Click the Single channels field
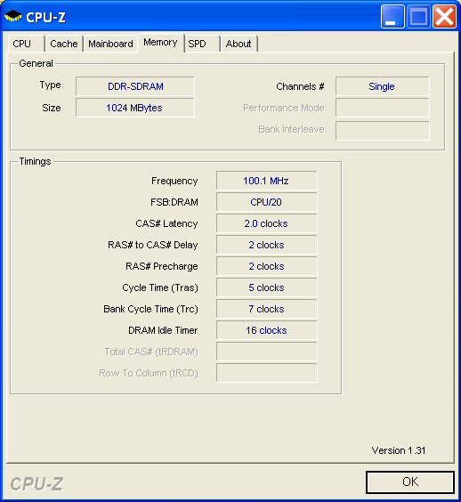 coord(383,86)
